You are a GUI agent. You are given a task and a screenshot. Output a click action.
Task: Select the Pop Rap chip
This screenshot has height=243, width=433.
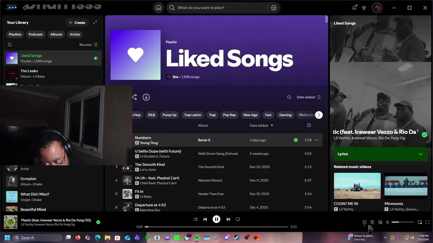pyautogui.click(x=229, y=115)
